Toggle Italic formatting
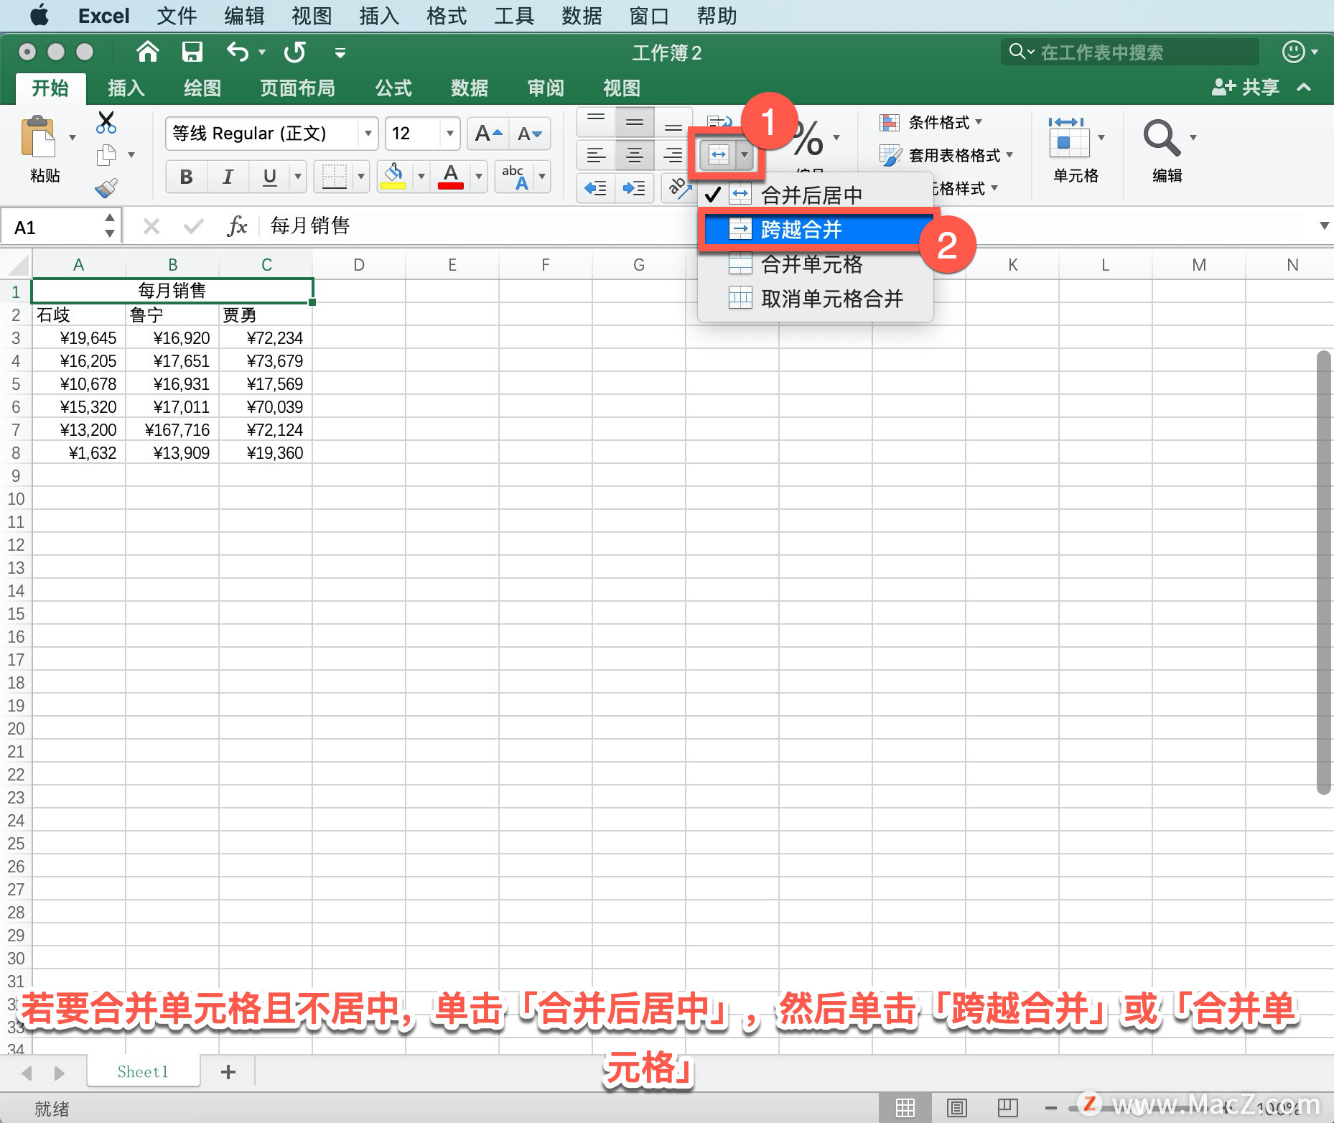 click(228, 176)
